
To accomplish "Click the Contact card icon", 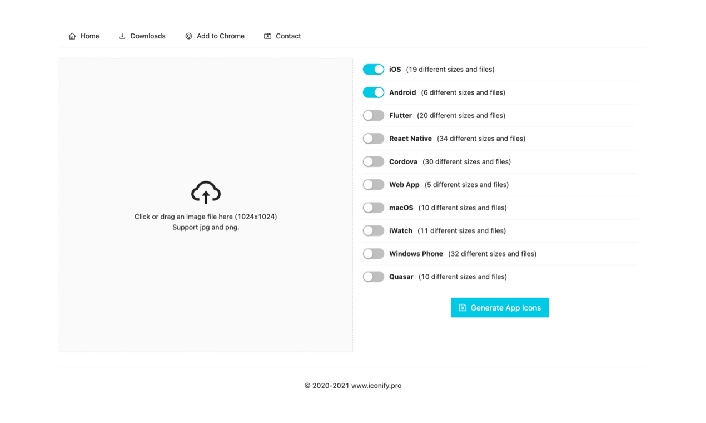I will [267, 36].
